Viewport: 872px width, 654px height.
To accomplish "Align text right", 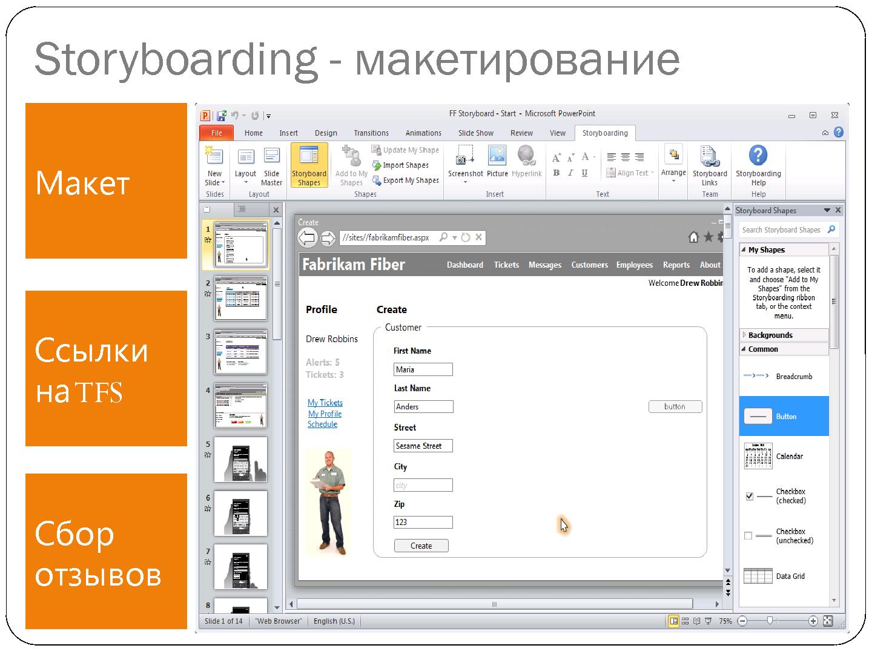I will (639, 157).
